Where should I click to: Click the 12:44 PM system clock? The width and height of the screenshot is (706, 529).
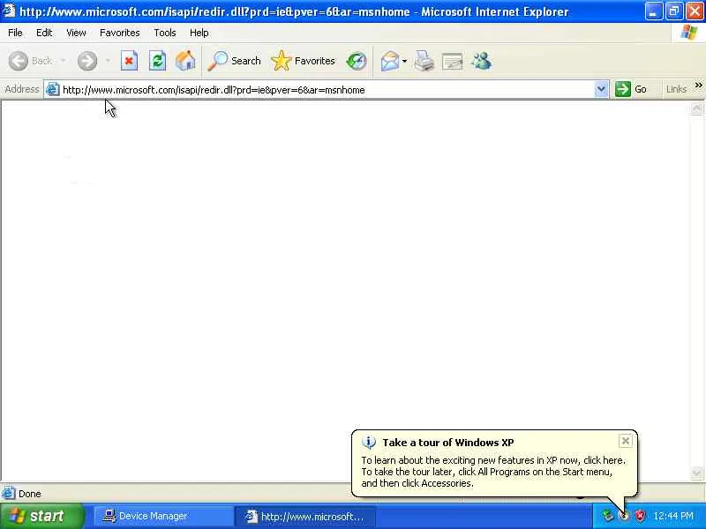(x=673, y=516)
